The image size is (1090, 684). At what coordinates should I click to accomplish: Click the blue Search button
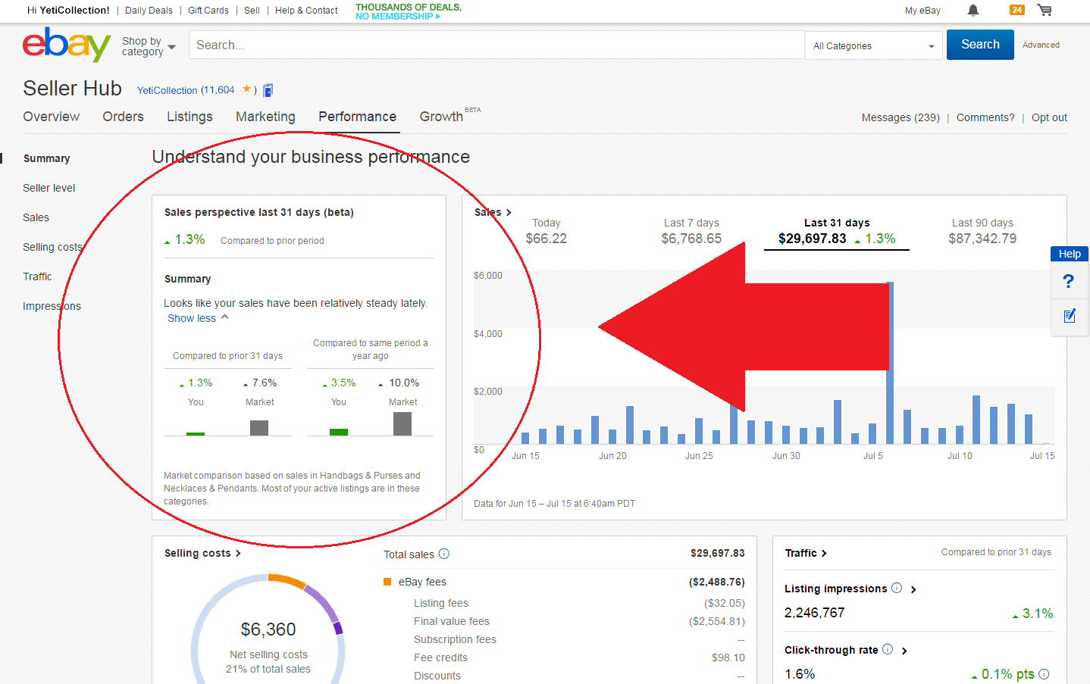[980, 45]
